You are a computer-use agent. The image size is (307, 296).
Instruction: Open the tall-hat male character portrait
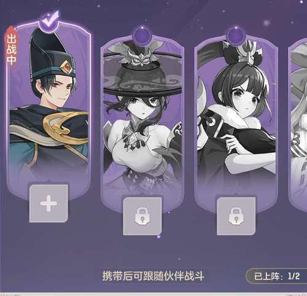(49, 103)
